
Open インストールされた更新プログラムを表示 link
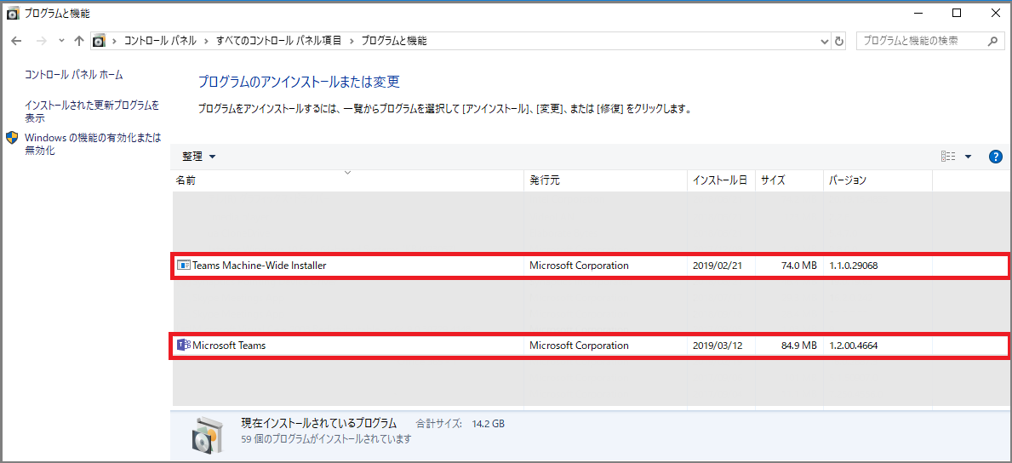coord(92,111)
